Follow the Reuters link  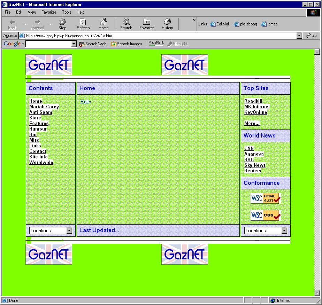253,171
